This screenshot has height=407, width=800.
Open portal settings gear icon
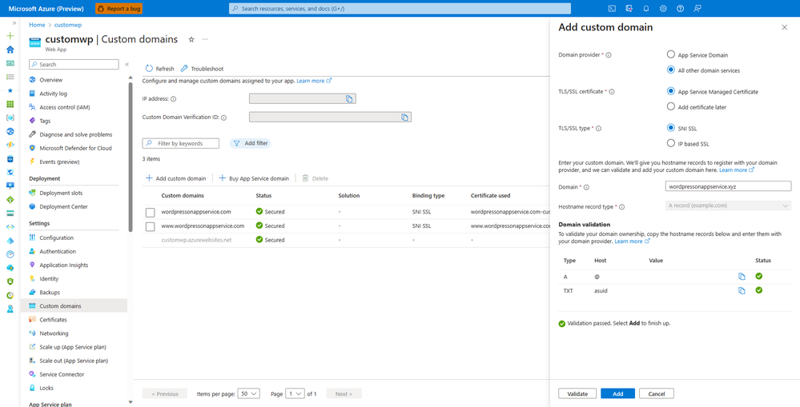click(x=663, y=8)
